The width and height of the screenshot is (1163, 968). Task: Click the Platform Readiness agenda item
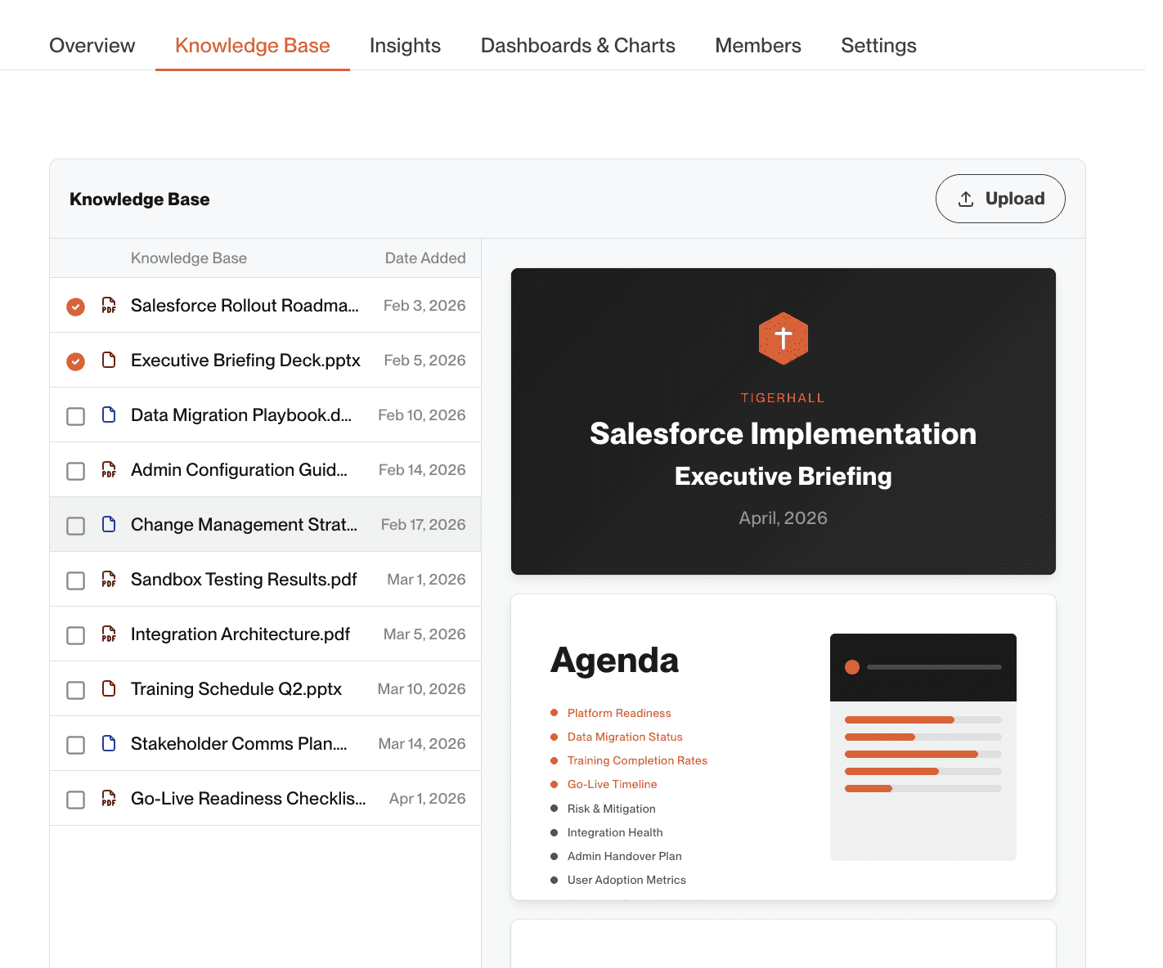[x=619, y=713]
